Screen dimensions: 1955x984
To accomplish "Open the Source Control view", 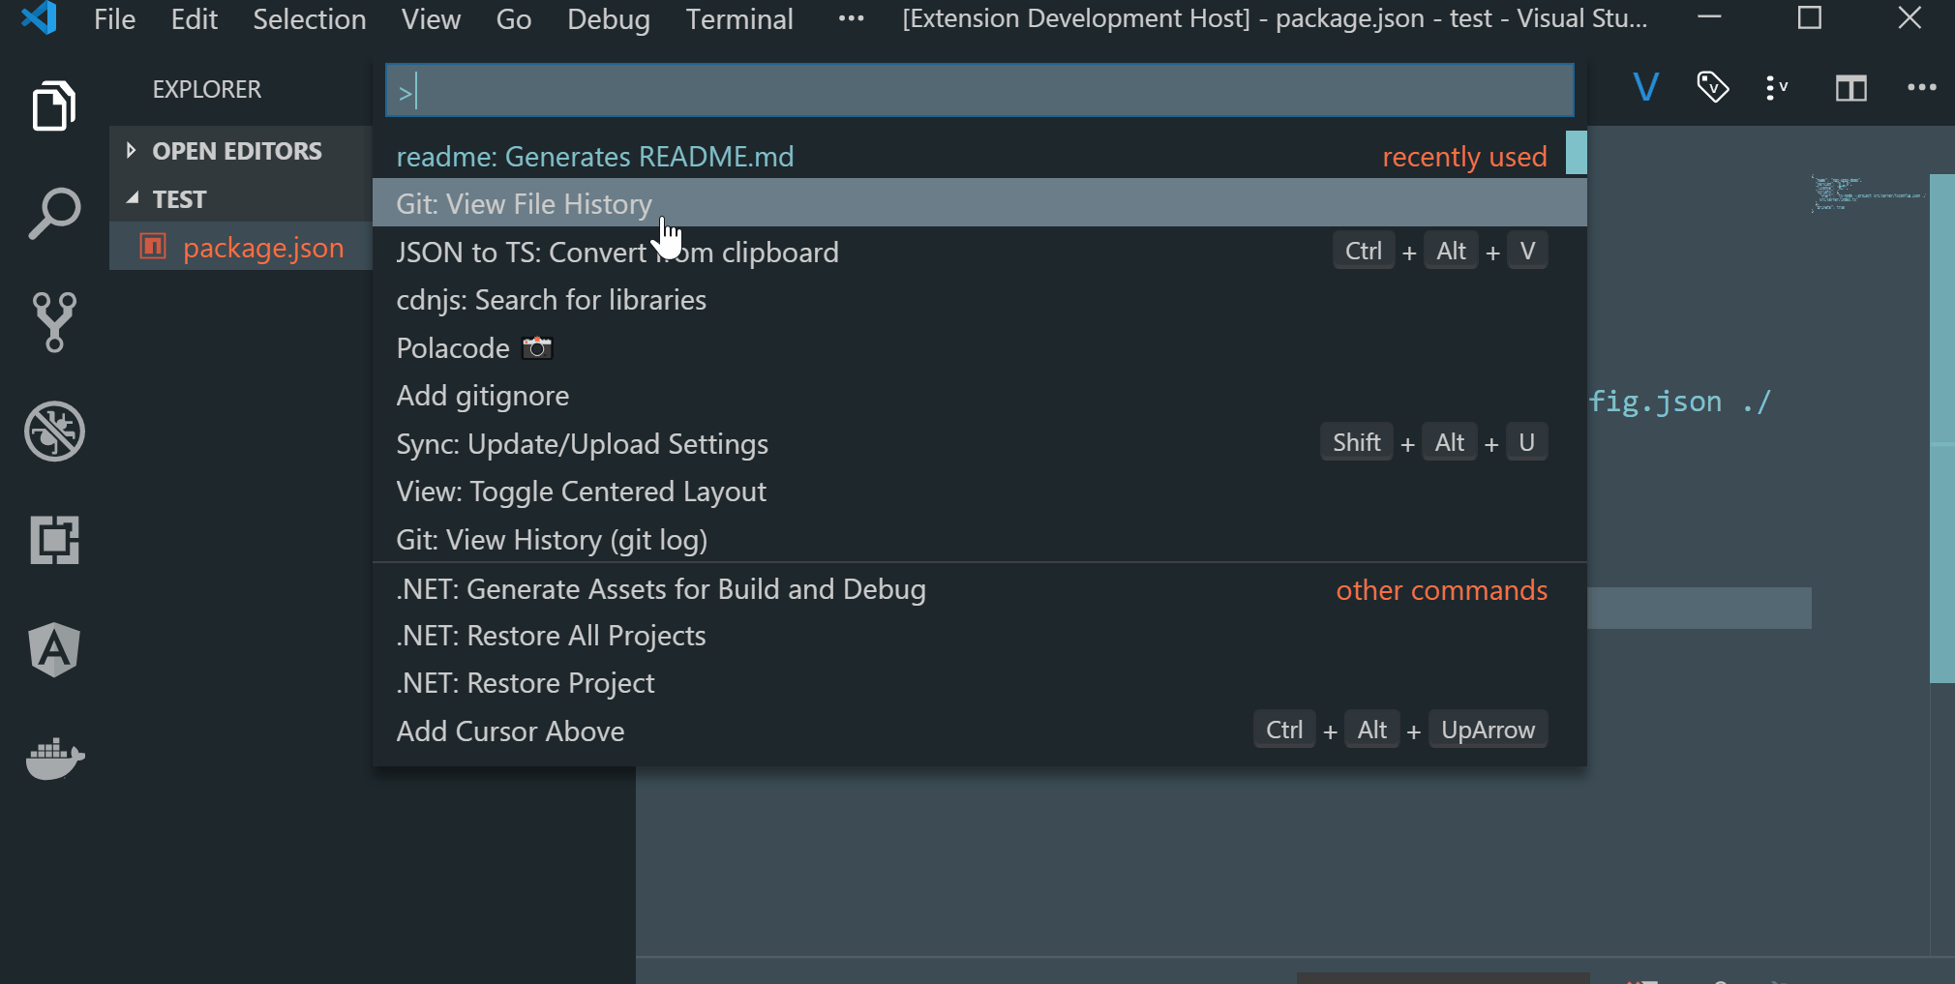I will [53, 322].
